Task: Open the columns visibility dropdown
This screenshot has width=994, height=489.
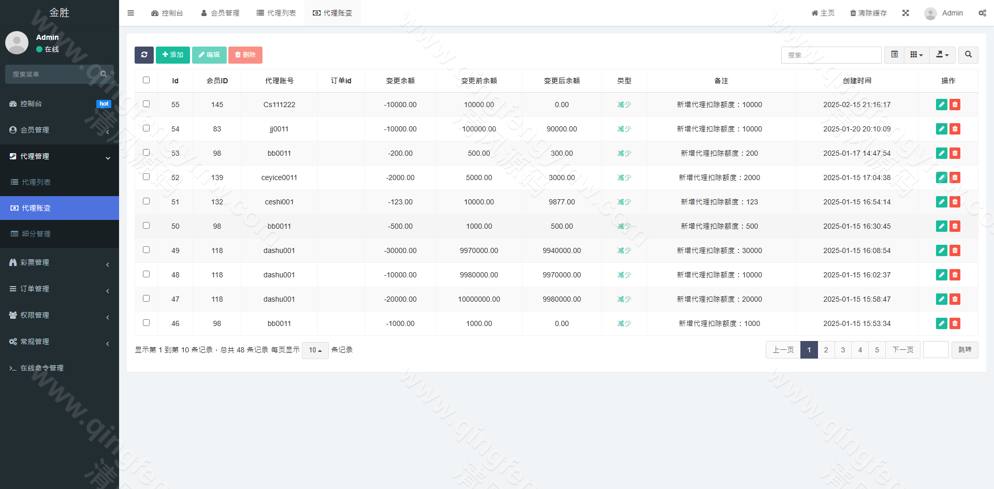Action: [916, 55]
